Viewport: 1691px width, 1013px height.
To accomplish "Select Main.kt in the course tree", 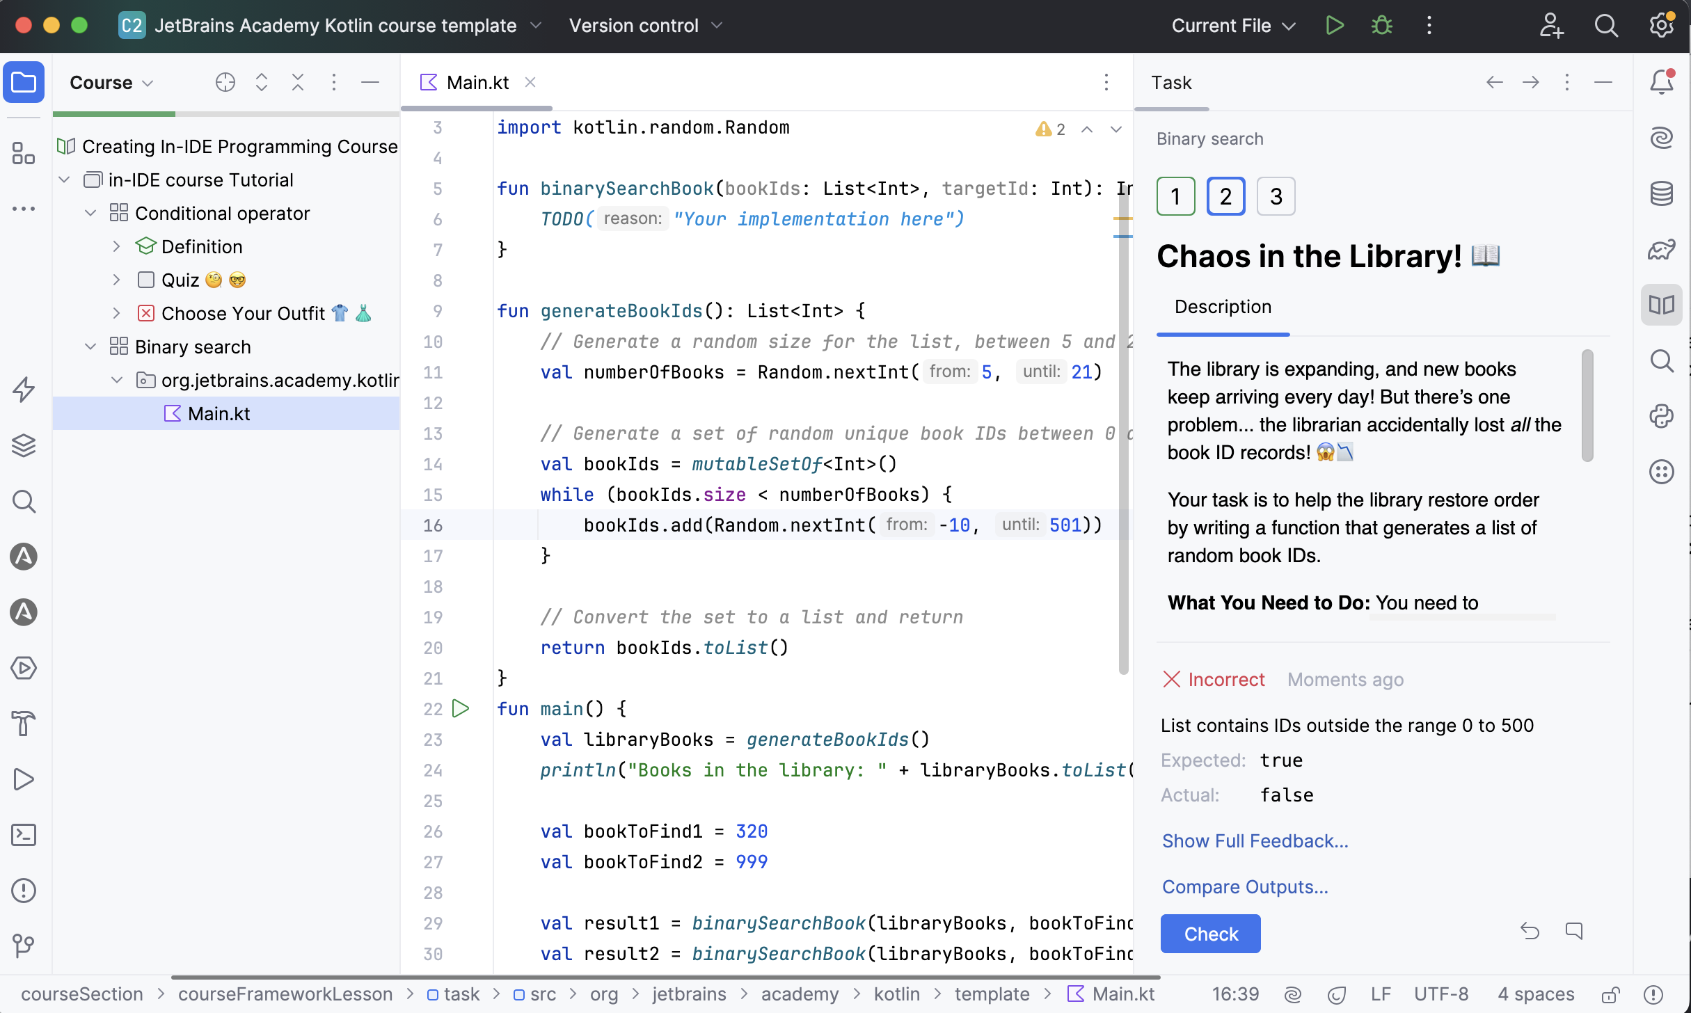I will [219, 414].
